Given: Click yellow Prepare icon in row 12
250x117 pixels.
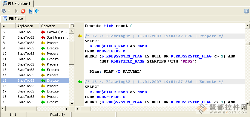Looking at the screenshot, I should [43, 65].
